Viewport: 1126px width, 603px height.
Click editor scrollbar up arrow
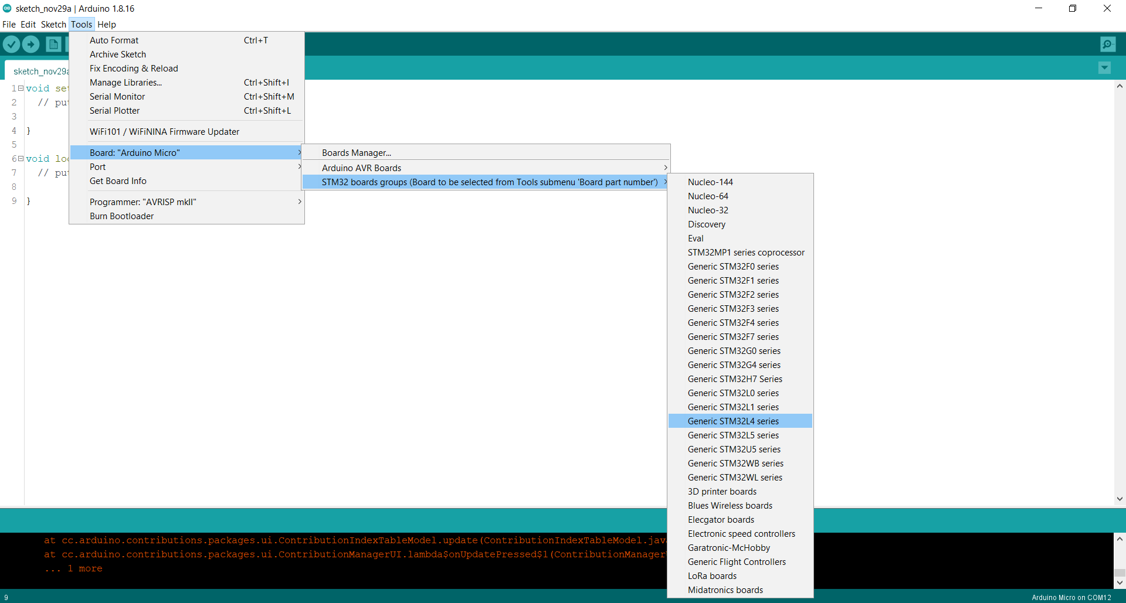coord(1120,86)
